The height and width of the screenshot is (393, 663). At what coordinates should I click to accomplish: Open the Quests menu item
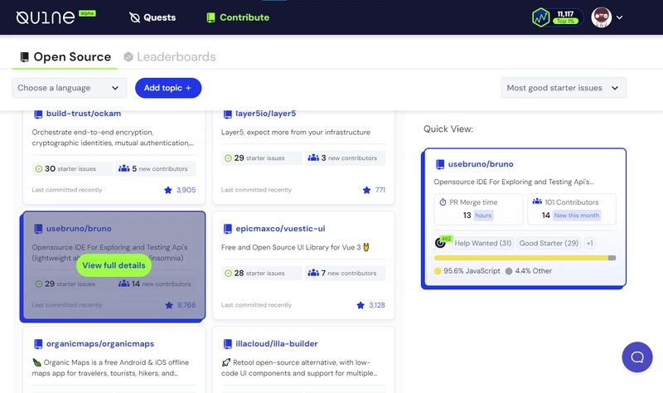[152, 17]
